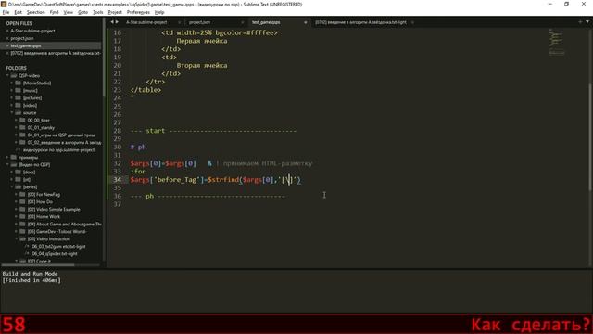Open the Selection menu
The height and width of the screenshot is (334, 593).
click(x=35, y=12)
